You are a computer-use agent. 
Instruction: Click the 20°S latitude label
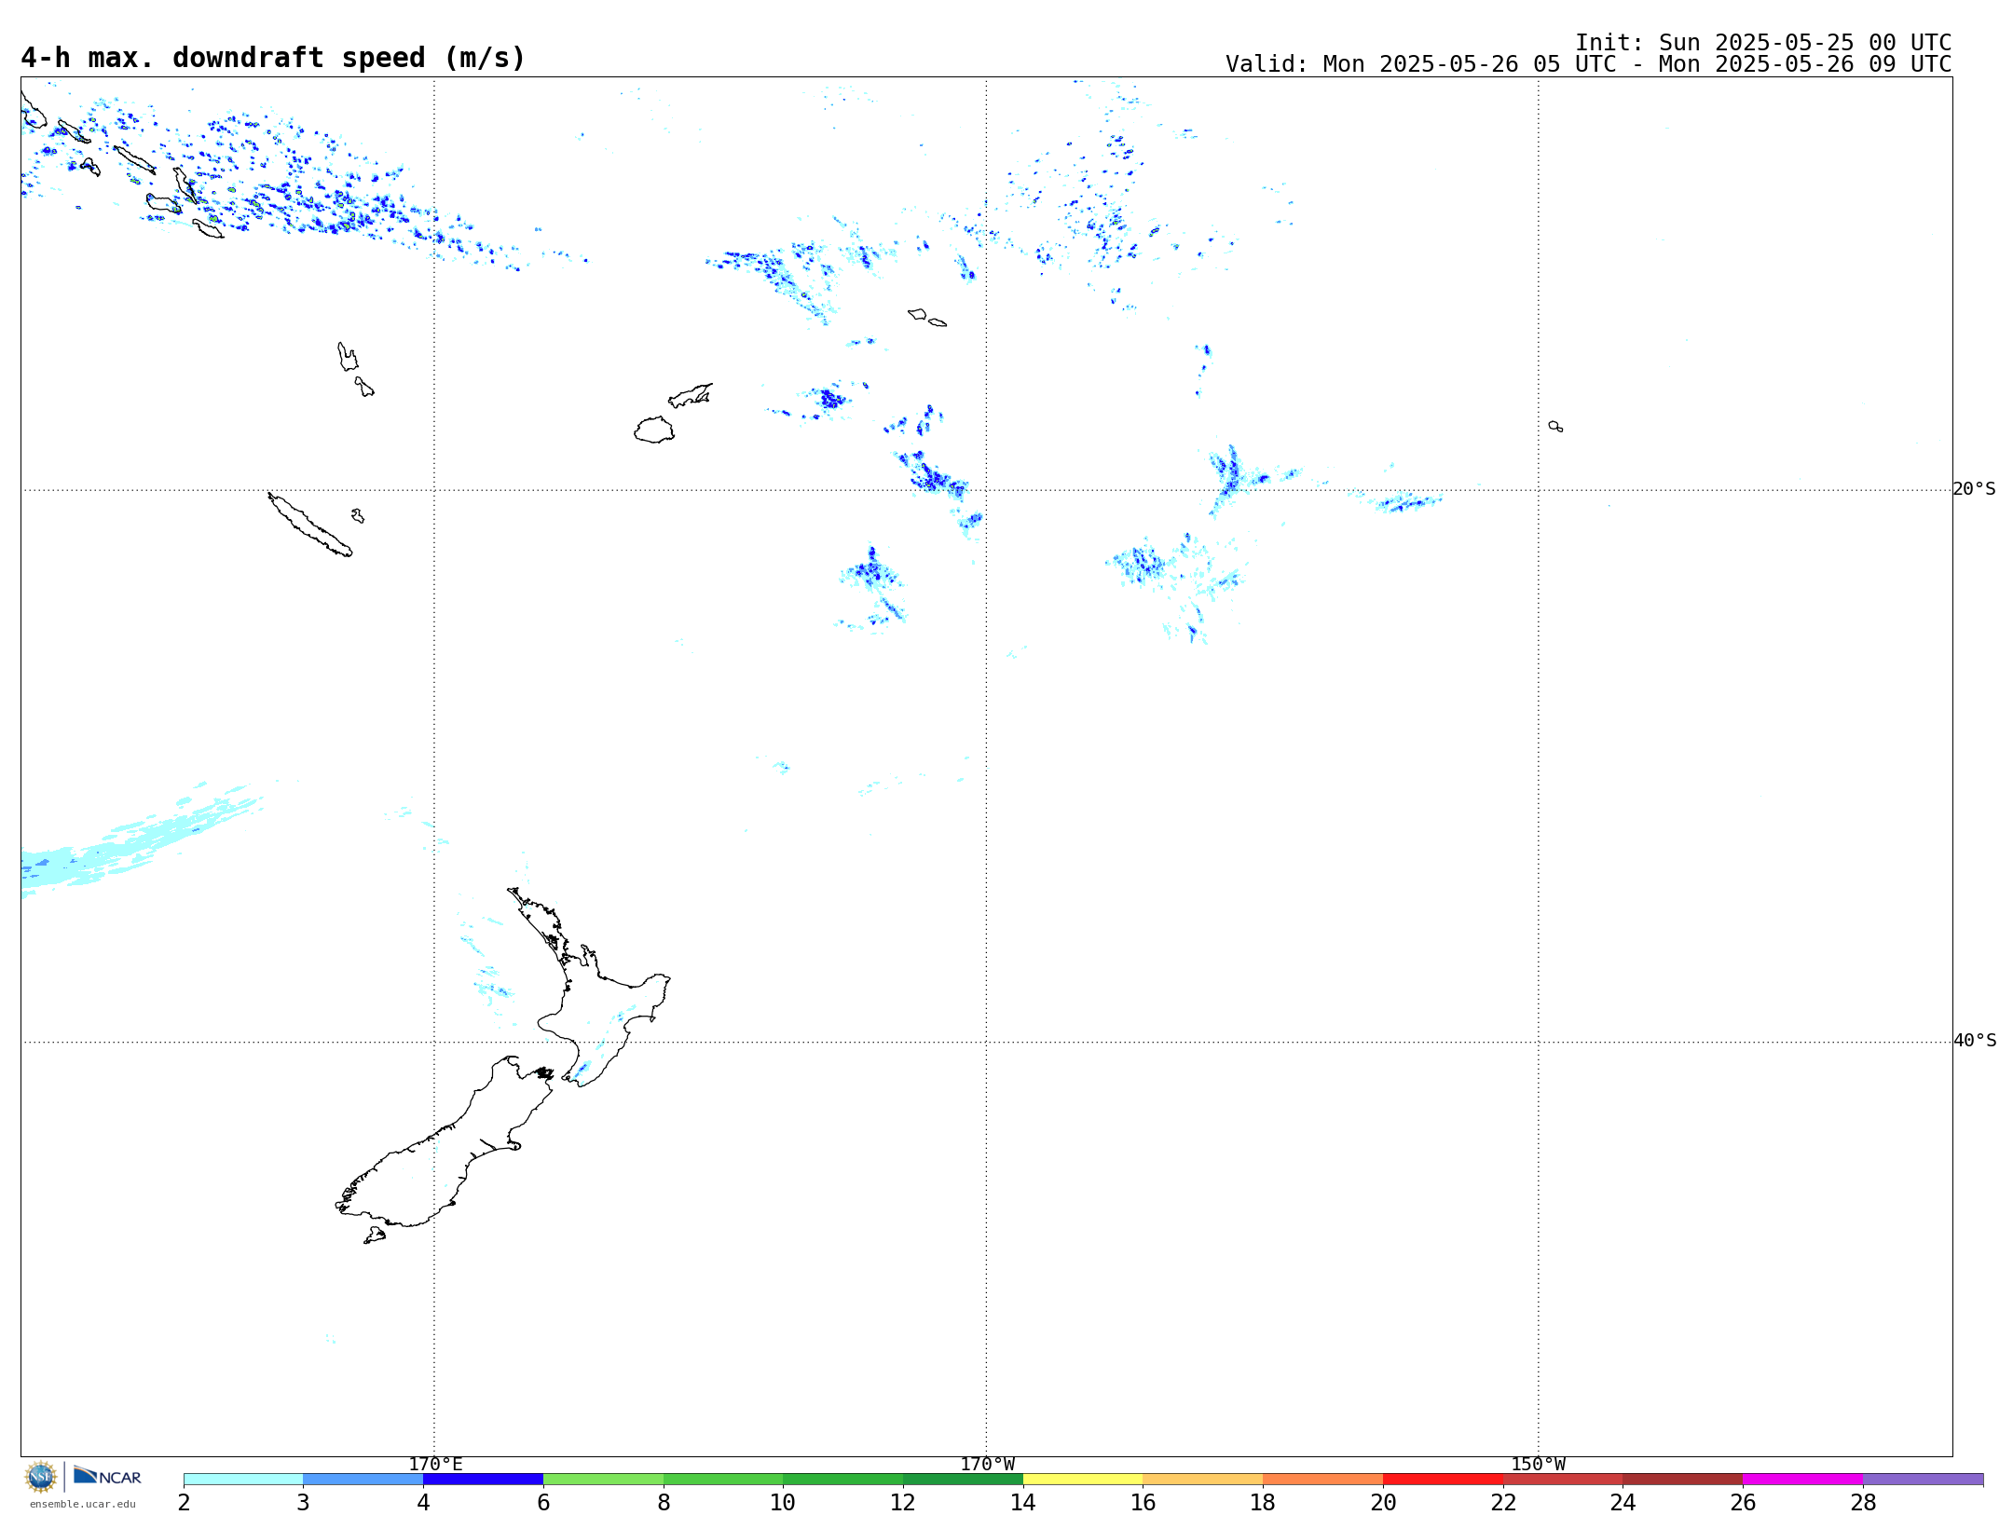click(x=1974, y=489)
